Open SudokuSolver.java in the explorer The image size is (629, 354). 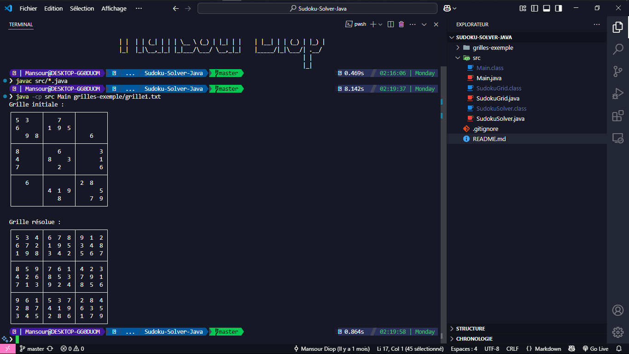500,118
